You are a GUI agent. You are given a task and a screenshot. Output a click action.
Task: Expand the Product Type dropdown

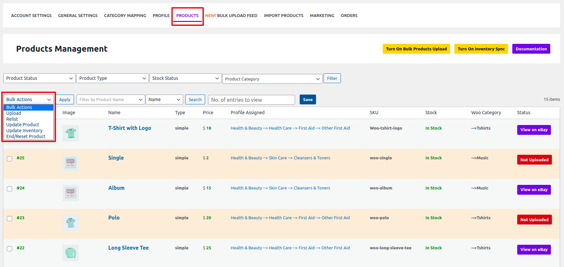click(113, 78)
